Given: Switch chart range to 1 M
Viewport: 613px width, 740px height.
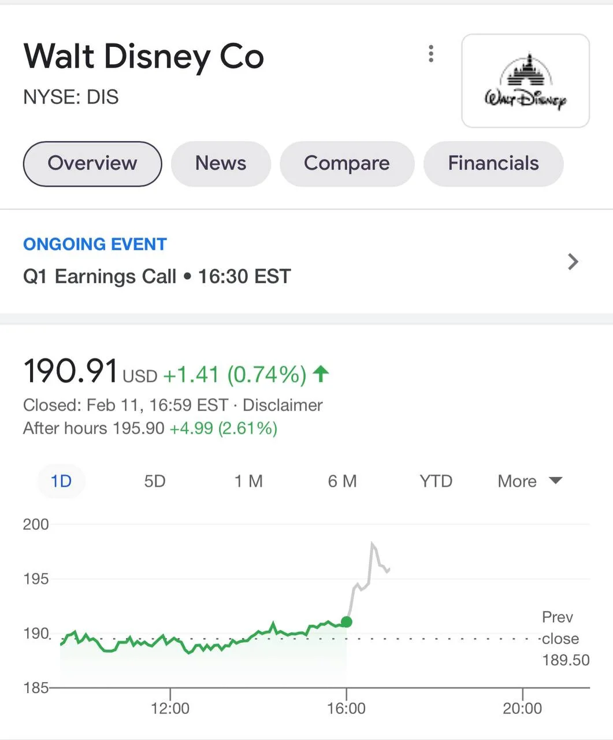Looking at the screenshot, I should [x=248, y=481].
